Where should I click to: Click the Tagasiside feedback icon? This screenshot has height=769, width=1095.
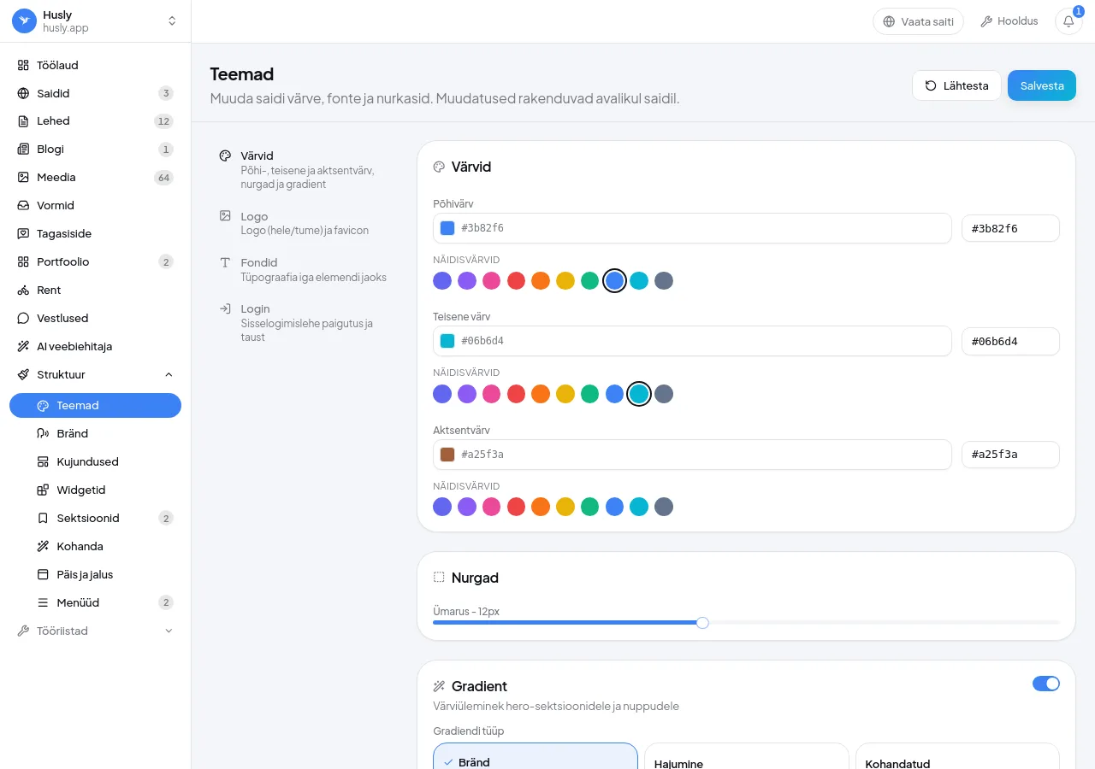coord(23,234)
